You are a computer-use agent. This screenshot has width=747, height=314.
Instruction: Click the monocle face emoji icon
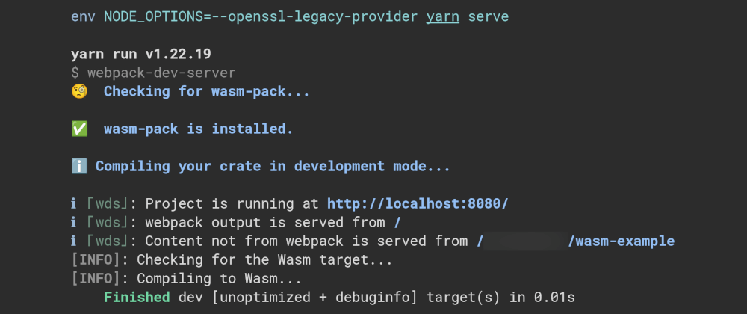tap(79, 91)
